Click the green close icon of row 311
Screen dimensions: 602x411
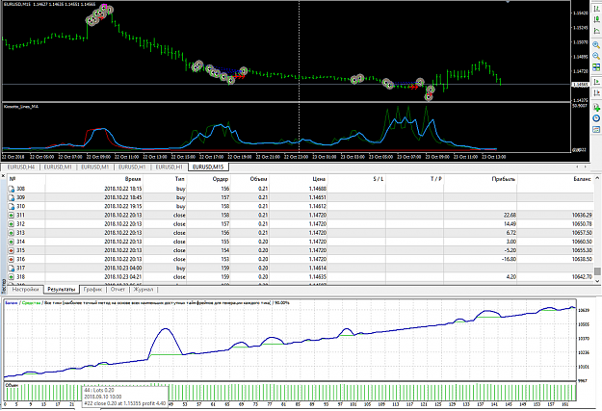tap(12, 215)
